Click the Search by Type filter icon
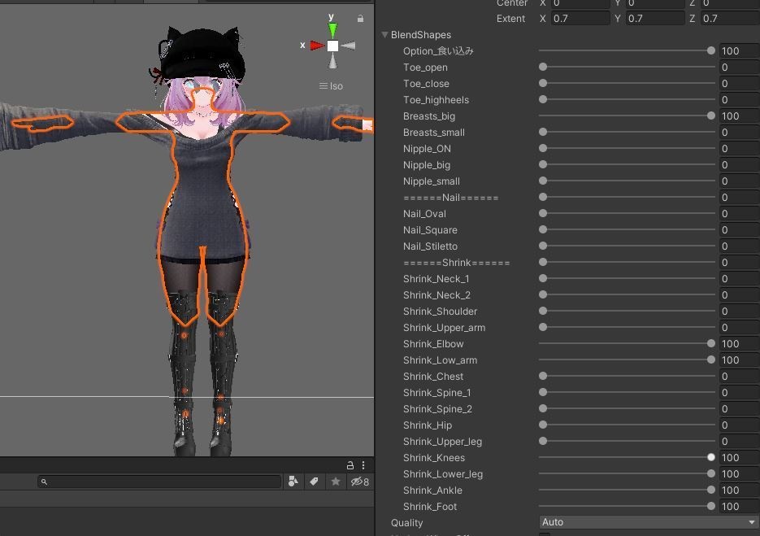This screenshot has height=536, width=760. [293, 482]
